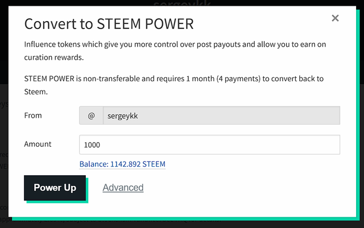Viewport: 364px width, 228px height.
Task: Click the Influence tokens description sentence
Action: click(175, 51)
